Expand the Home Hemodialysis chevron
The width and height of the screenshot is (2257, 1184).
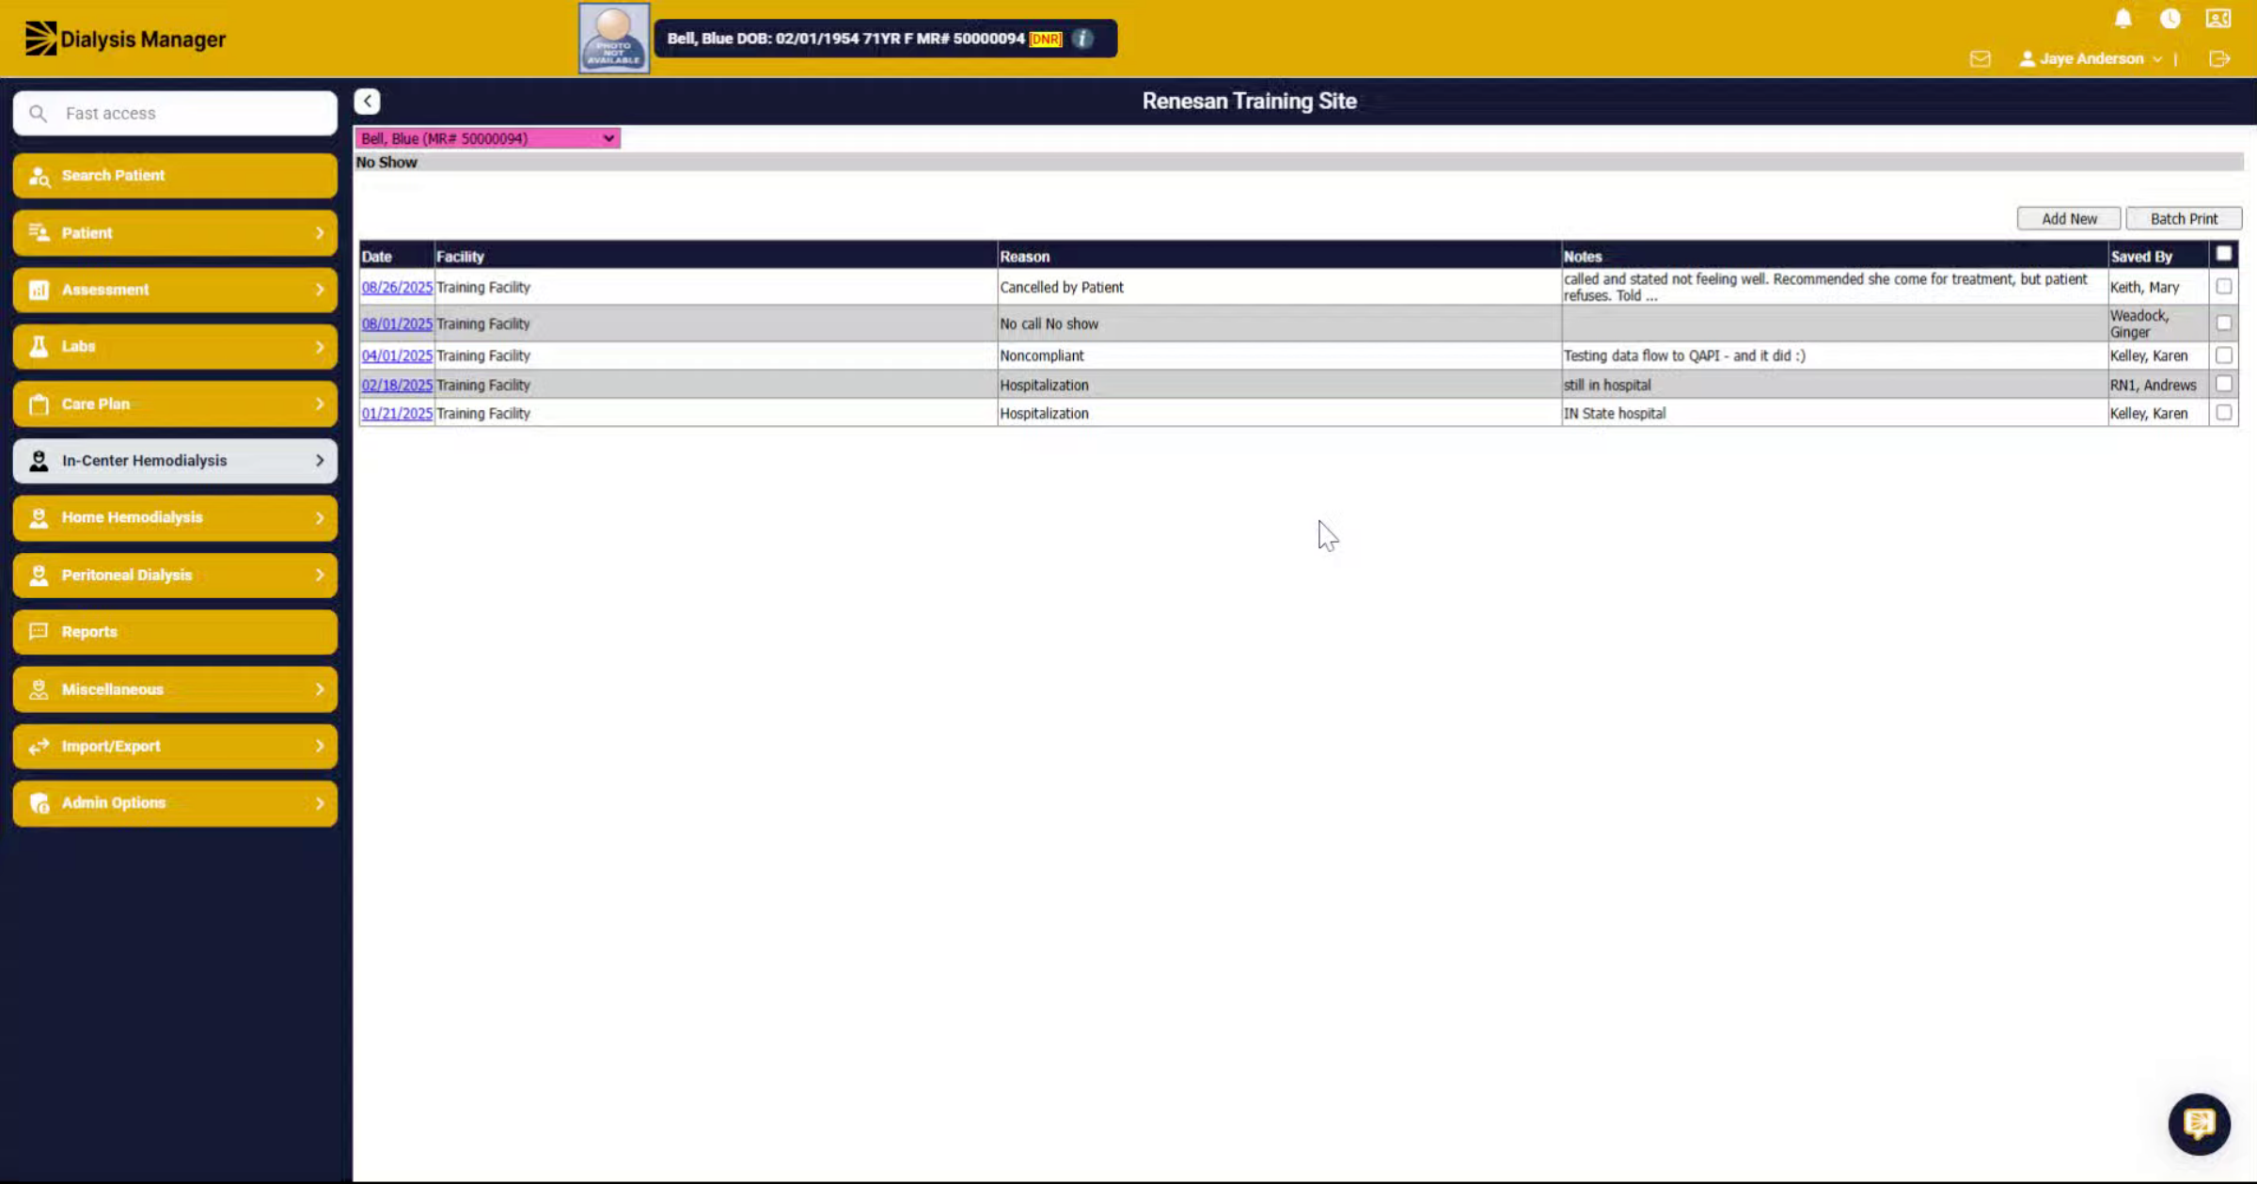coord(320,518)
